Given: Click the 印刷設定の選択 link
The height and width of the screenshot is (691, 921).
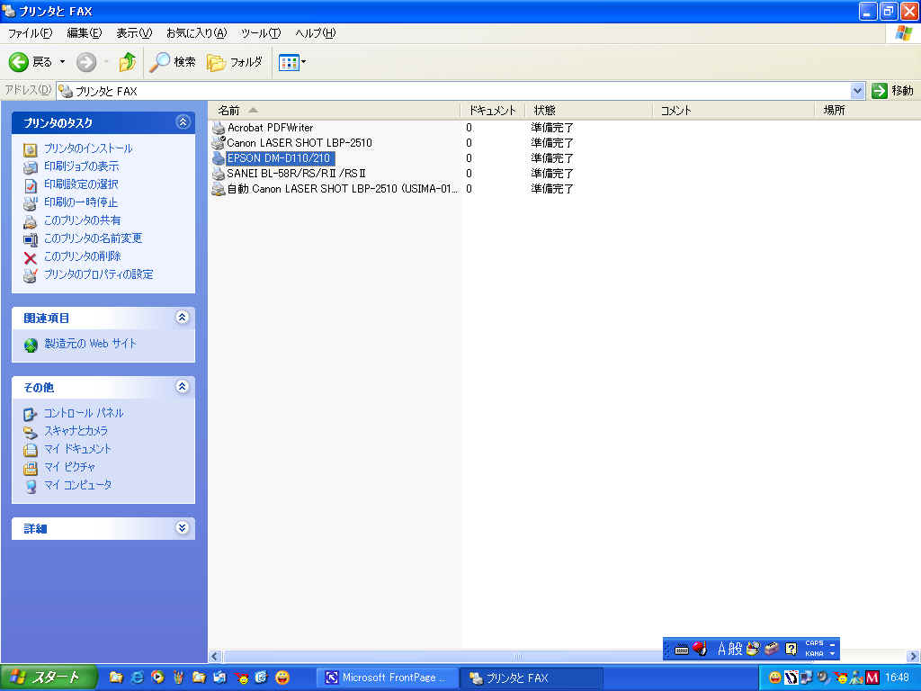Looking at the screenshot, I should pos(81,184).
